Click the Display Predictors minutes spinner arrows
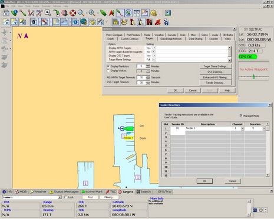The image size is (274, 219). [x=148, y=66]
